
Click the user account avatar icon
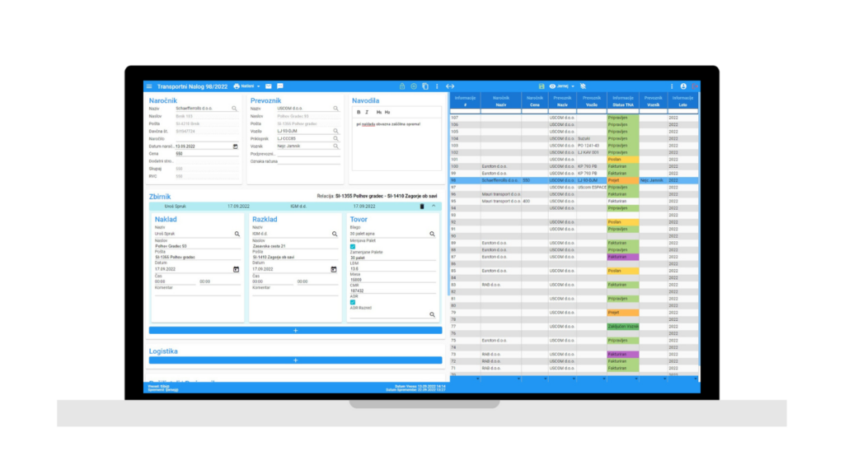pyautogui.click(x=683, y=86)
